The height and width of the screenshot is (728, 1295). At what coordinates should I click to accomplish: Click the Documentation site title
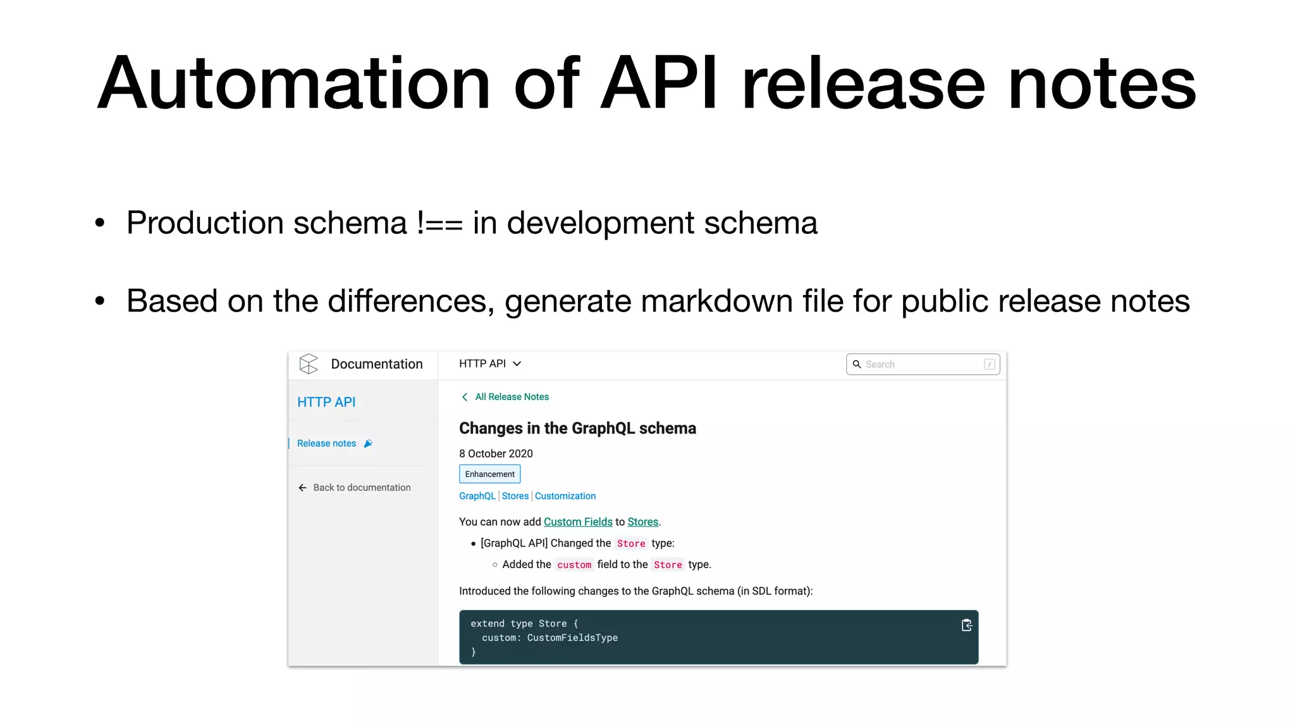click(x=377, y=364)
